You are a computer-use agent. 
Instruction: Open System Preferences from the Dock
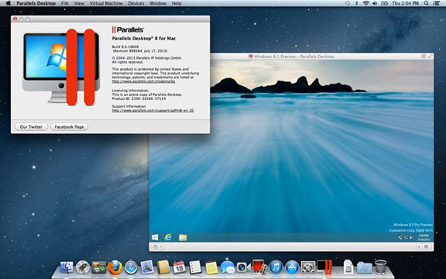point(308,267)
